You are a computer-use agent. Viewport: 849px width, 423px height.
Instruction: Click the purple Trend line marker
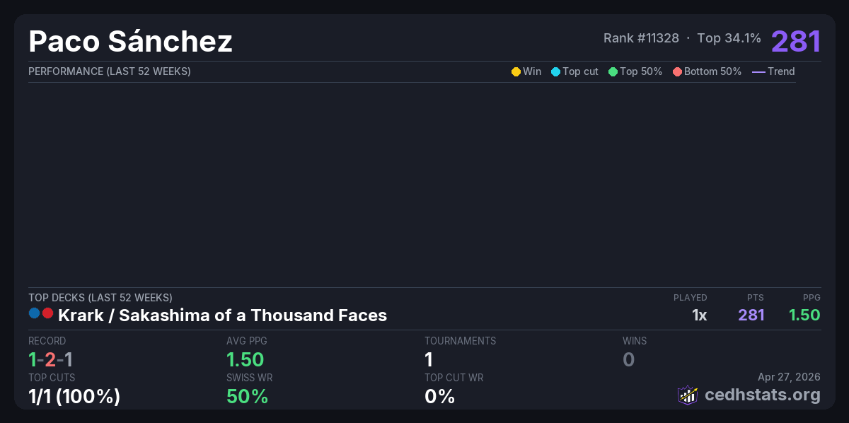[758, 71]
